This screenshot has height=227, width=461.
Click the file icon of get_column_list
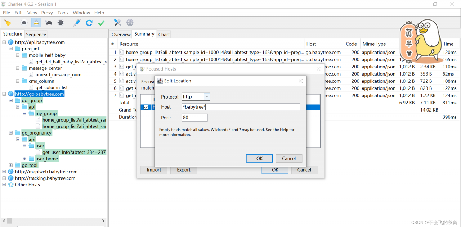tap(31, 87)
